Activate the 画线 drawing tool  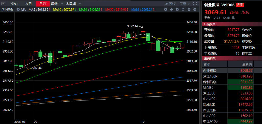(170, 4)
